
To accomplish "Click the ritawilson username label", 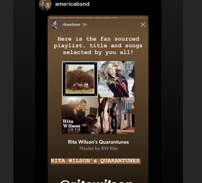I will (x=71, y=24).
